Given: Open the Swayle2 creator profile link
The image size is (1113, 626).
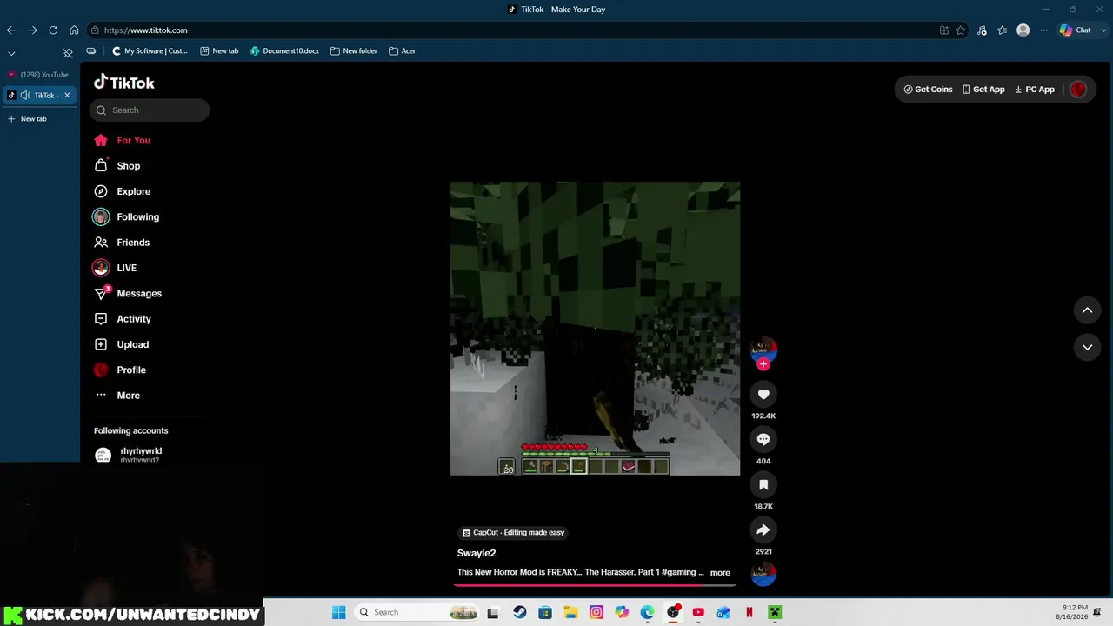Looking at the screenshot, I should (477, 554).
